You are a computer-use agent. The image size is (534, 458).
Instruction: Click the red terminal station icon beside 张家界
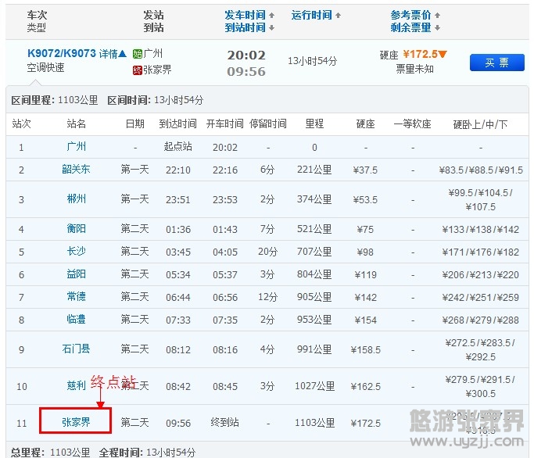coord(138,70)
